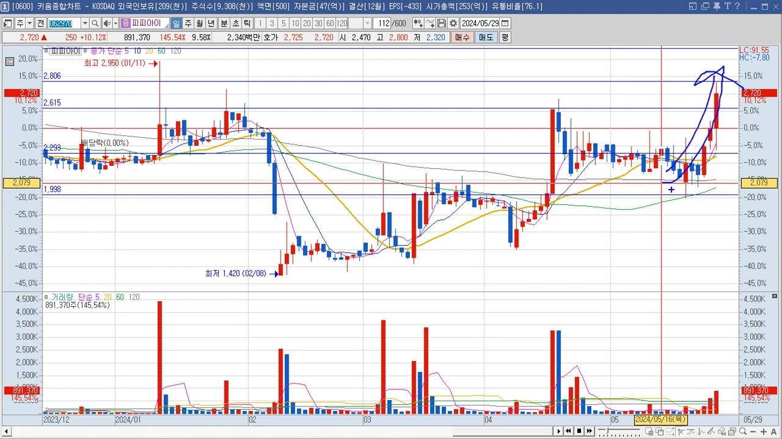Click the play button on chart replay controls
This screenshot has height=439, width=782.
(x=559, y=432)
